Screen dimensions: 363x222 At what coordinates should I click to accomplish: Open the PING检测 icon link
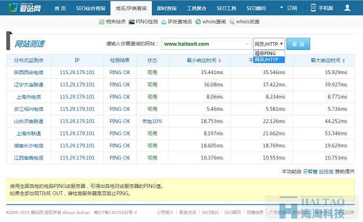[132, 22]
